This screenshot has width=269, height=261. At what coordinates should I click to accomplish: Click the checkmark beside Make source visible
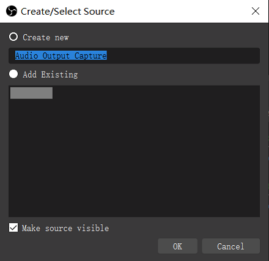pyautogui.click(x=13, y=227)
